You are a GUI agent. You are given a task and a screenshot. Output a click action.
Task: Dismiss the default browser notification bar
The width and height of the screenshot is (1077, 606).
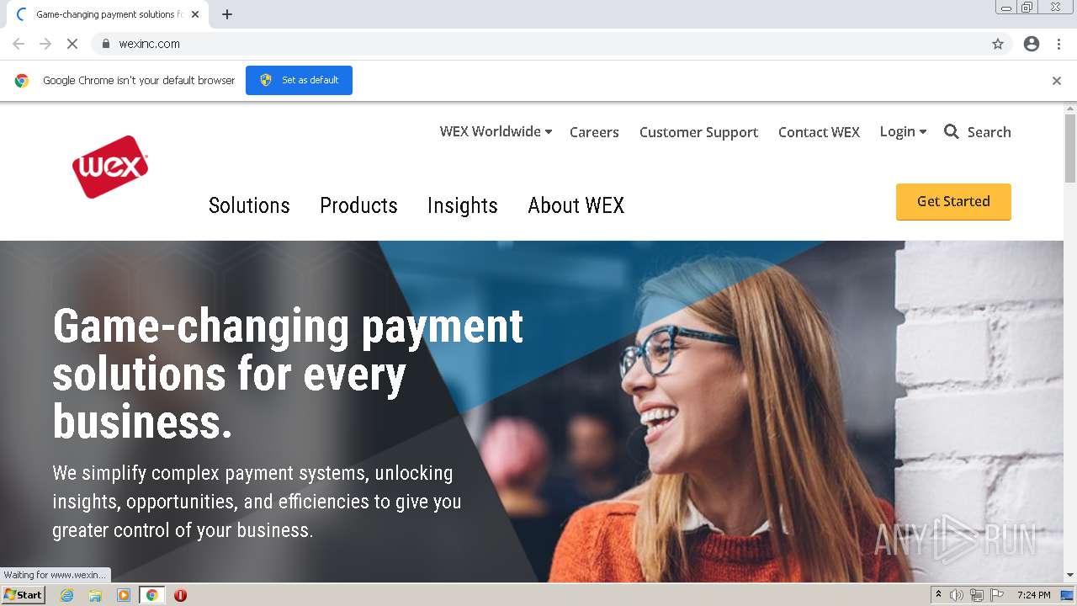1057,81
